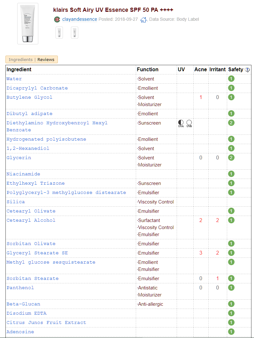Screen dimensions: 254x338
Task: Click the Data Source: Body Label text
Action: [174, 19]
